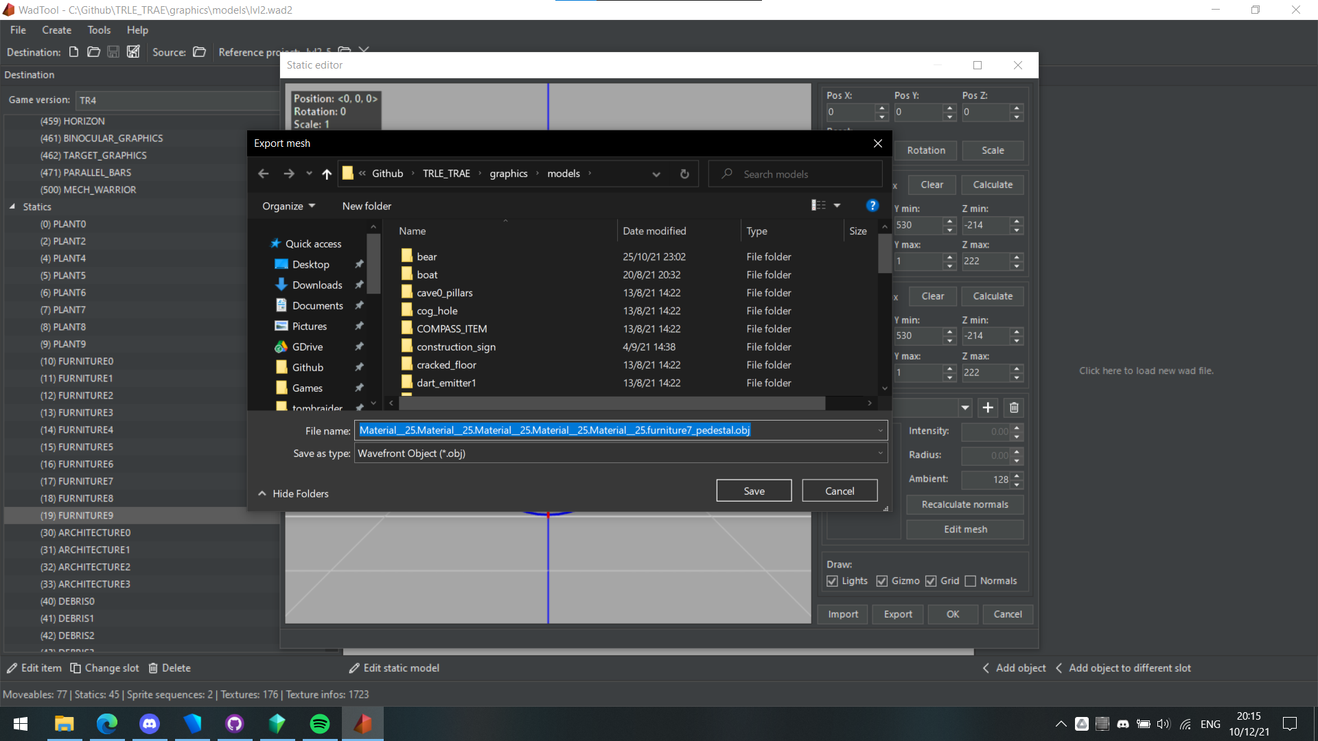The height and width of the screenshot is (741, 1318).
Task: Collapse the Statics tree node
Action: coord(13,207)
